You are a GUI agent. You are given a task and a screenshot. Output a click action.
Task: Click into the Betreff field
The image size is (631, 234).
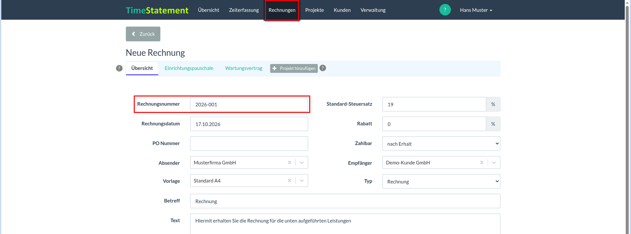[x=345, y=201]
